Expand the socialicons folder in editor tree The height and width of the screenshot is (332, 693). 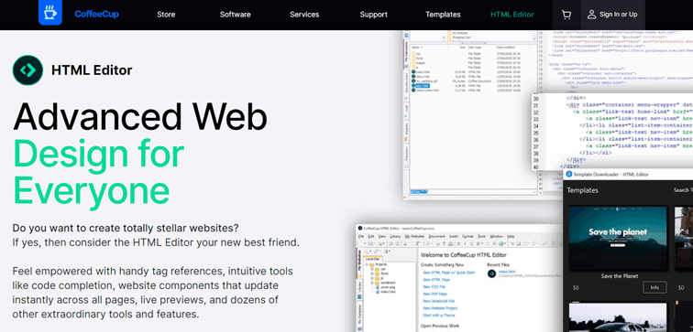tap(372, 283)
